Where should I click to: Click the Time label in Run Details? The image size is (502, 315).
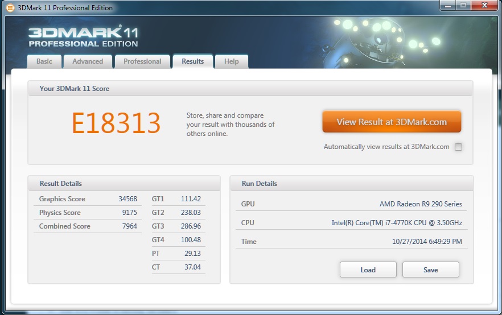click(249, 242)
